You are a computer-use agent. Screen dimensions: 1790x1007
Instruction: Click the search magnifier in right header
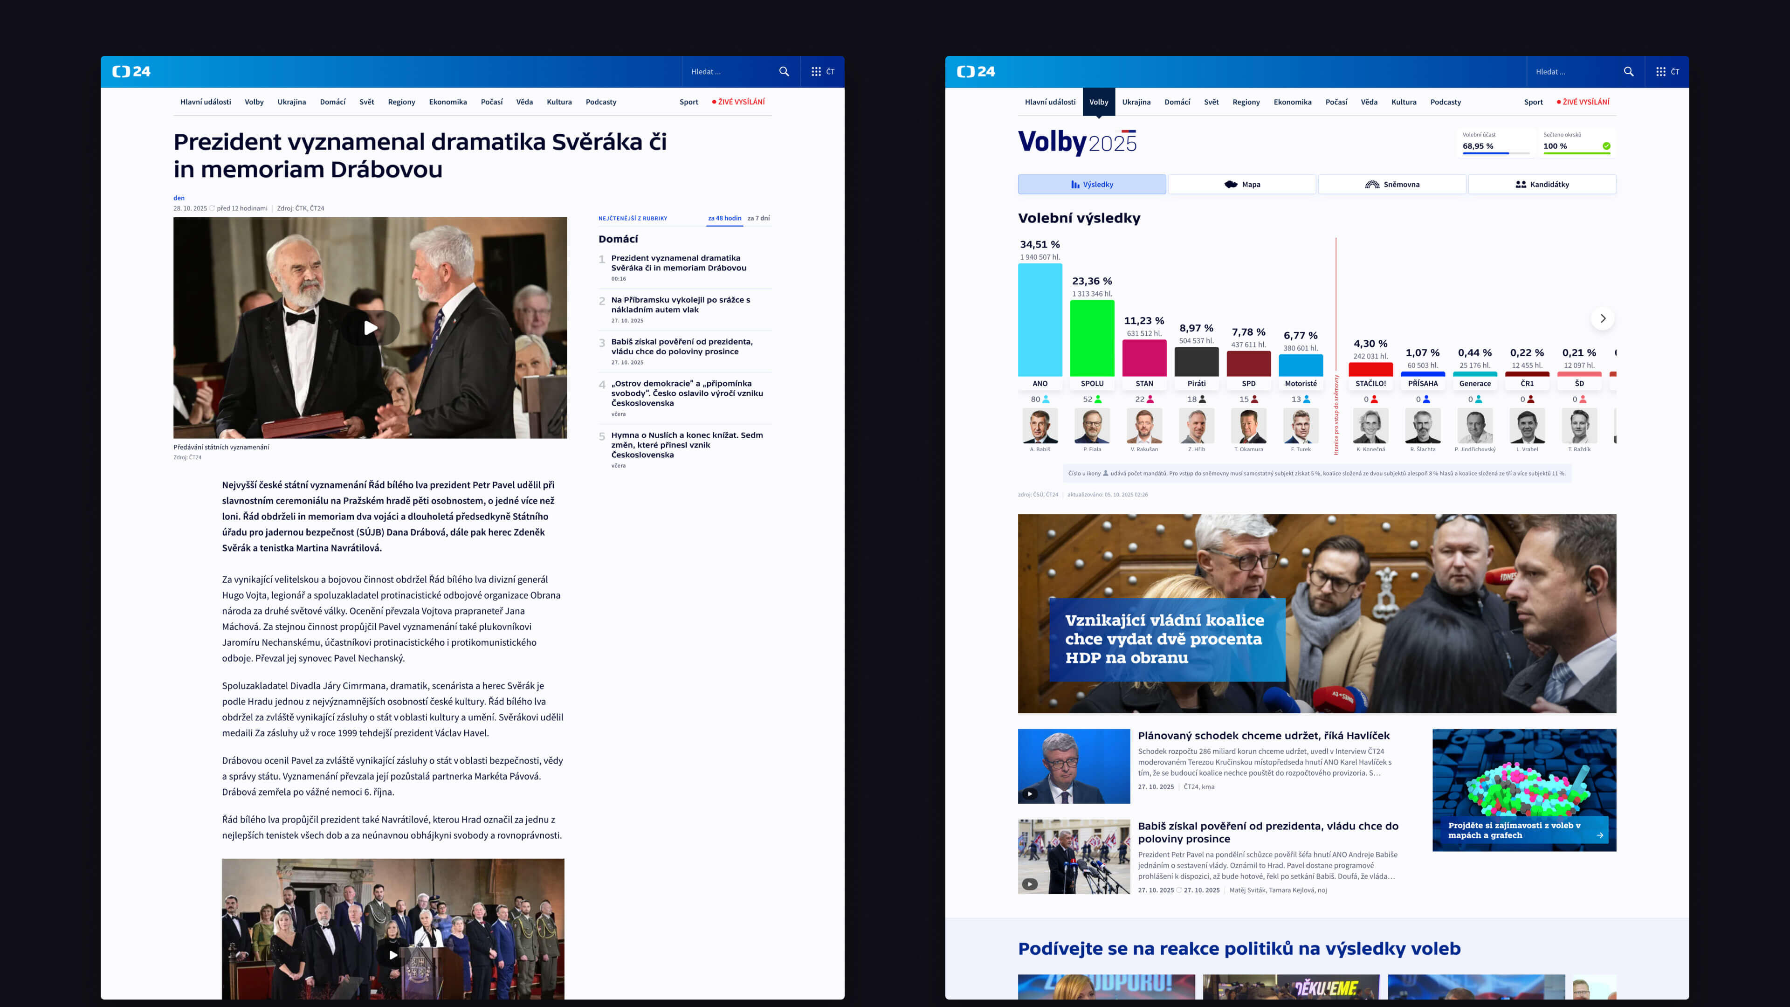point(1628,72)
